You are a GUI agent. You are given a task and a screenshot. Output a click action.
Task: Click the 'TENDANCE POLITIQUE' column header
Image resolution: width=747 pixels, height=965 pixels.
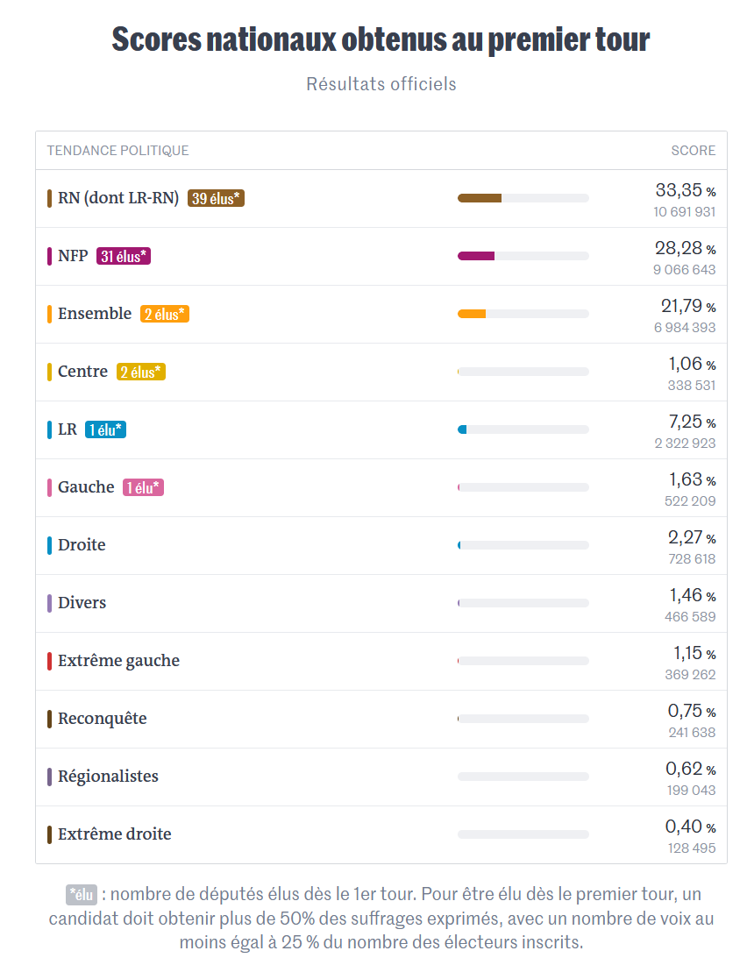[117, 151]
